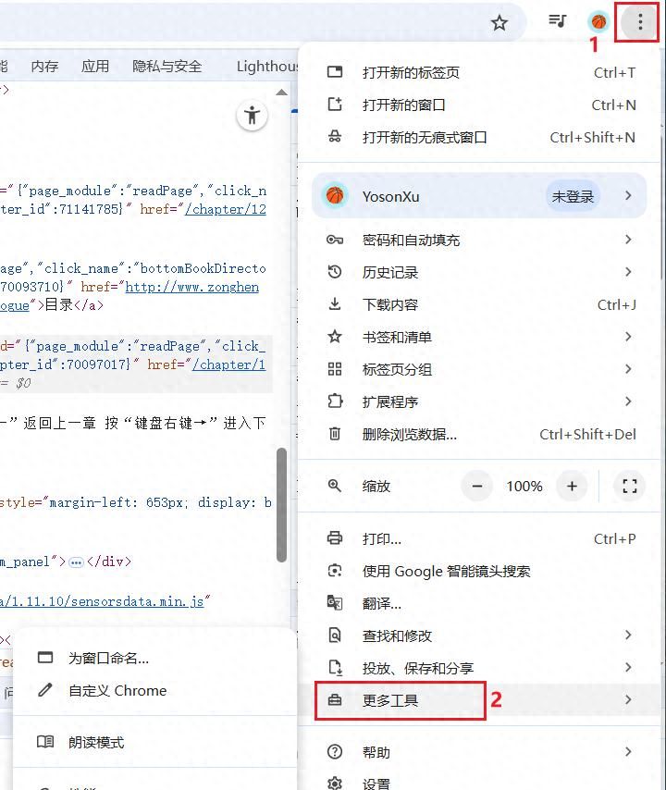
Task: Click the star icon beside 书签和清单
Action: (335, 336)
